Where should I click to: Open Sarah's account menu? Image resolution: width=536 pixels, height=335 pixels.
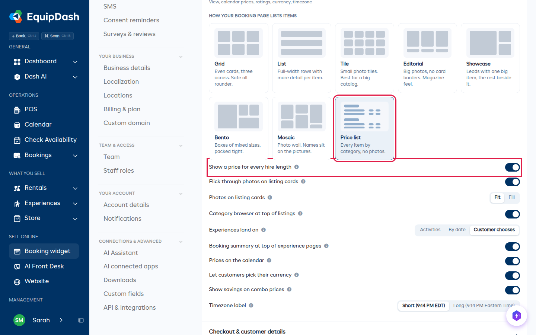click(x=39, y=320)
